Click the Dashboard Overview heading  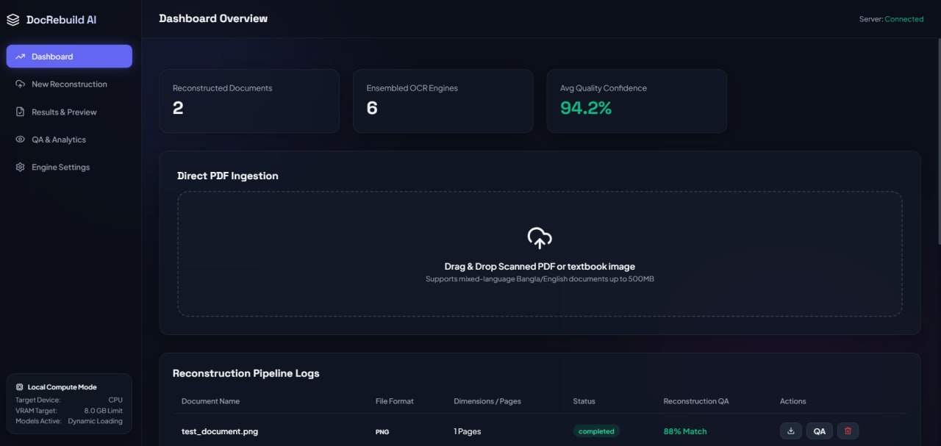(213, 18)
